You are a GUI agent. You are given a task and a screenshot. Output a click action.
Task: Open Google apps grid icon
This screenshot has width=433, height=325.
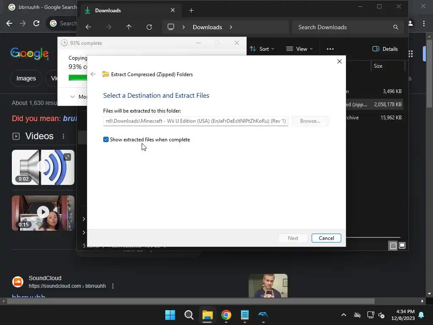[411, 54]
